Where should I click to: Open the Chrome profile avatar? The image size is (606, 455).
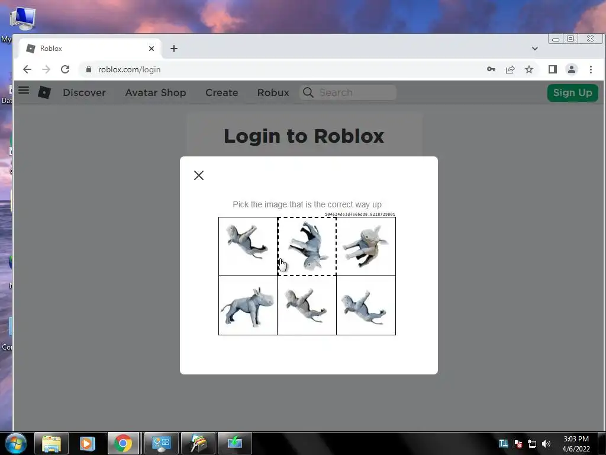[x=572, y=69]
